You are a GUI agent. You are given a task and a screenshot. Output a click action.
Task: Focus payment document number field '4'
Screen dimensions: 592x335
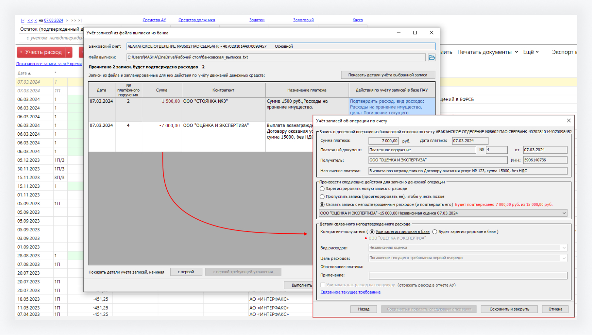497,150
